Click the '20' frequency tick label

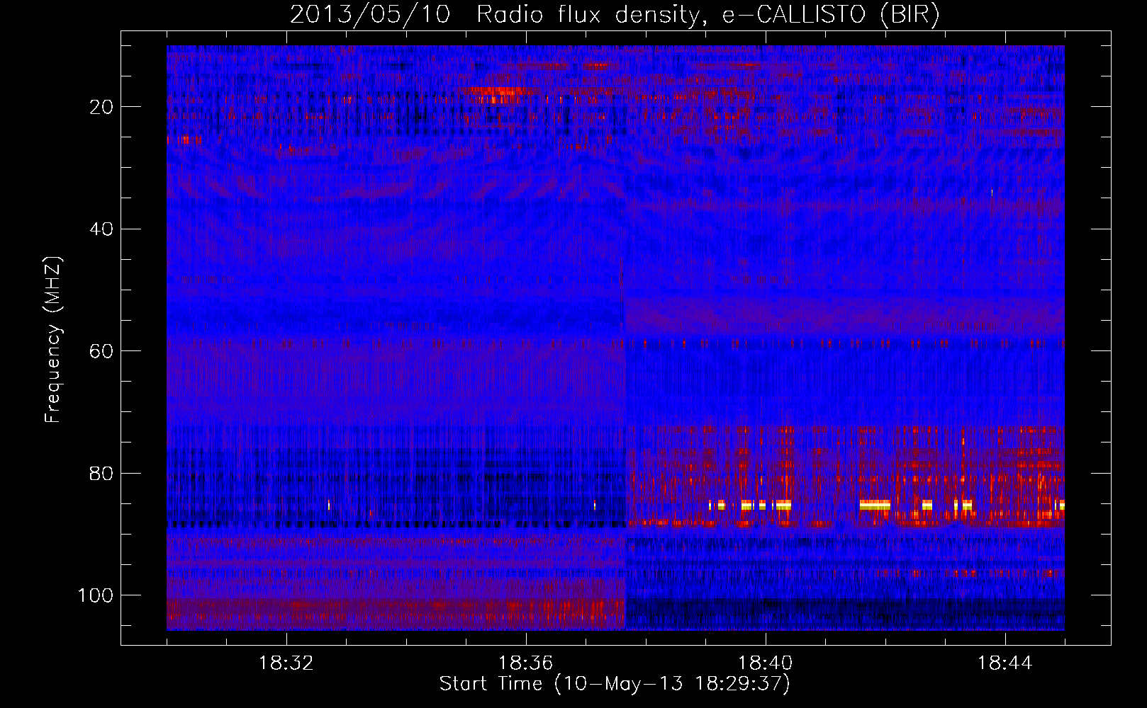pos(102,107)
